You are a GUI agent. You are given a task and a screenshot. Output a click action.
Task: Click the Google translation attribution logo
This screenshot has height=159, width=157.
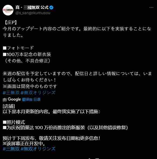(x=14, y=99)
